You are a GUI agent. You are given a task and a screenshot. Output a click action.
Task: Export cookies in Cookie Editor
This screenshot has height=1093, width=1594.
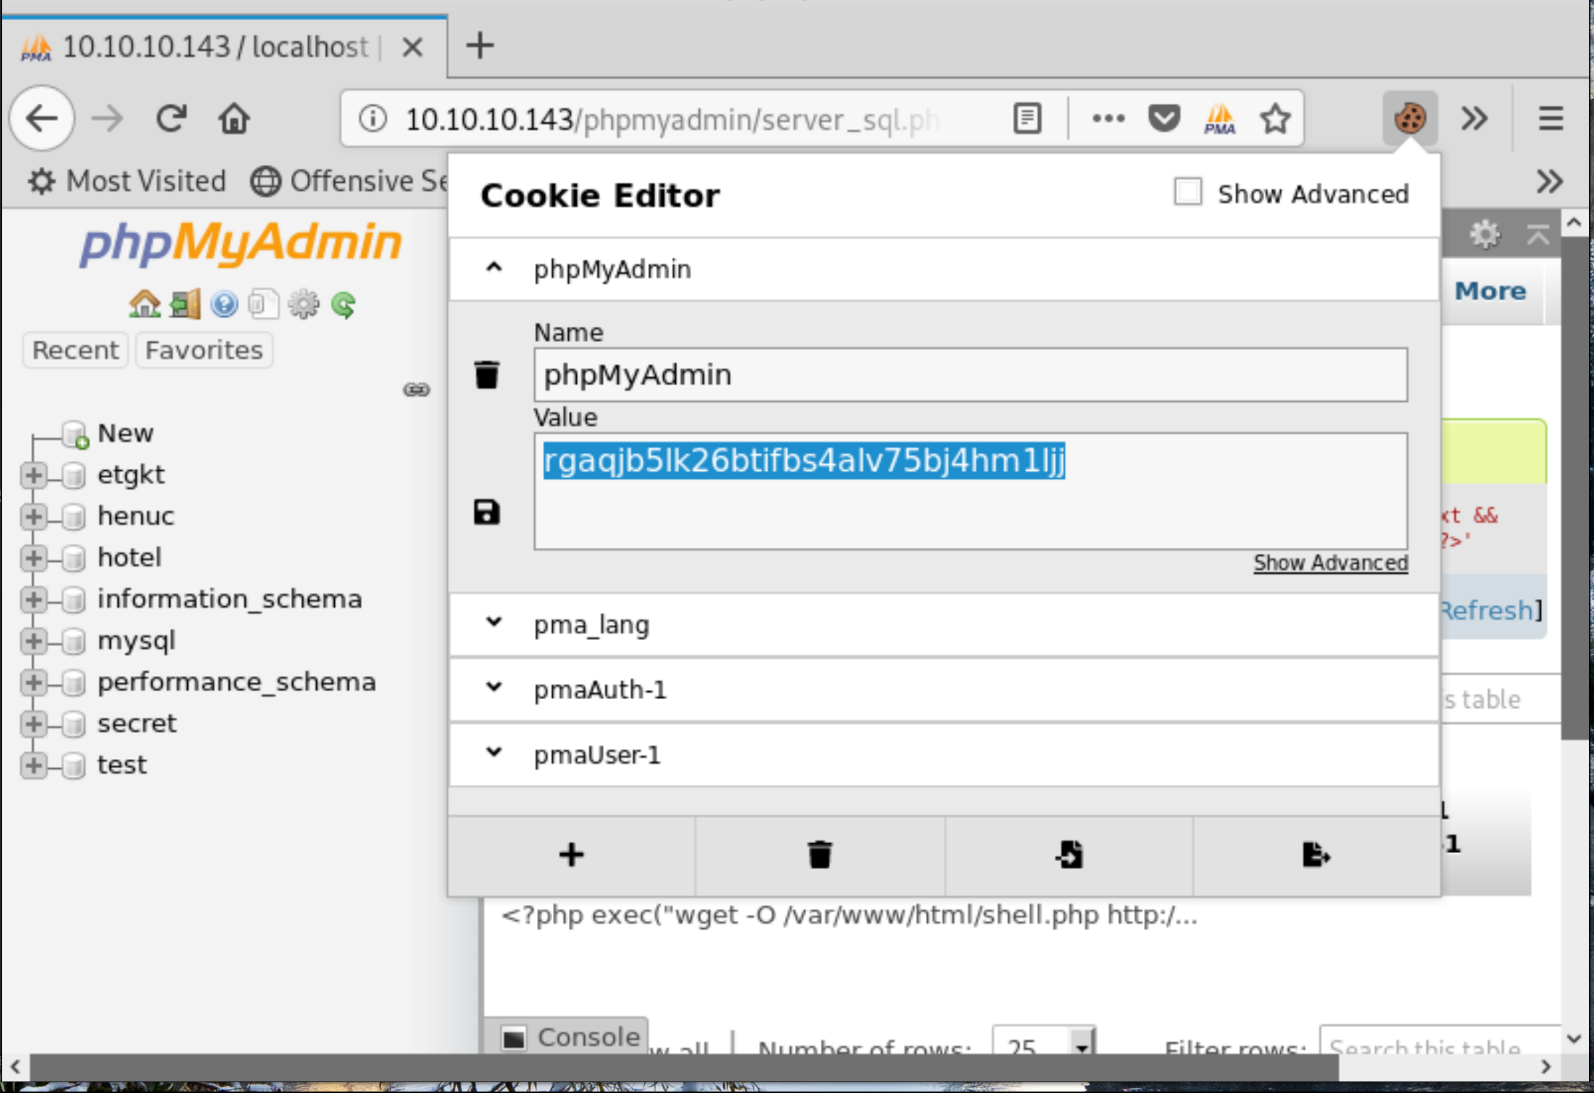(x=1316, y=855)
